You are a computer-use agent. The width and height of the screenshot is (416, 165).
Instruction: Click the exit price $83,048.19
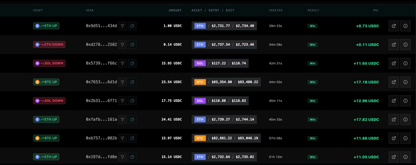point(248,138)
